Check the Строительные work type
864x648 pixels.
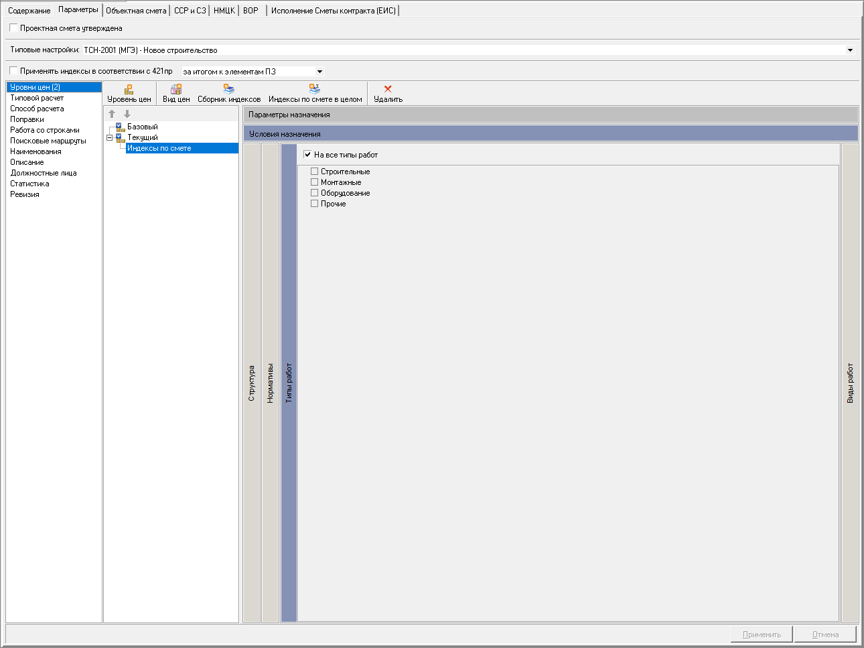tap(314, 172)
